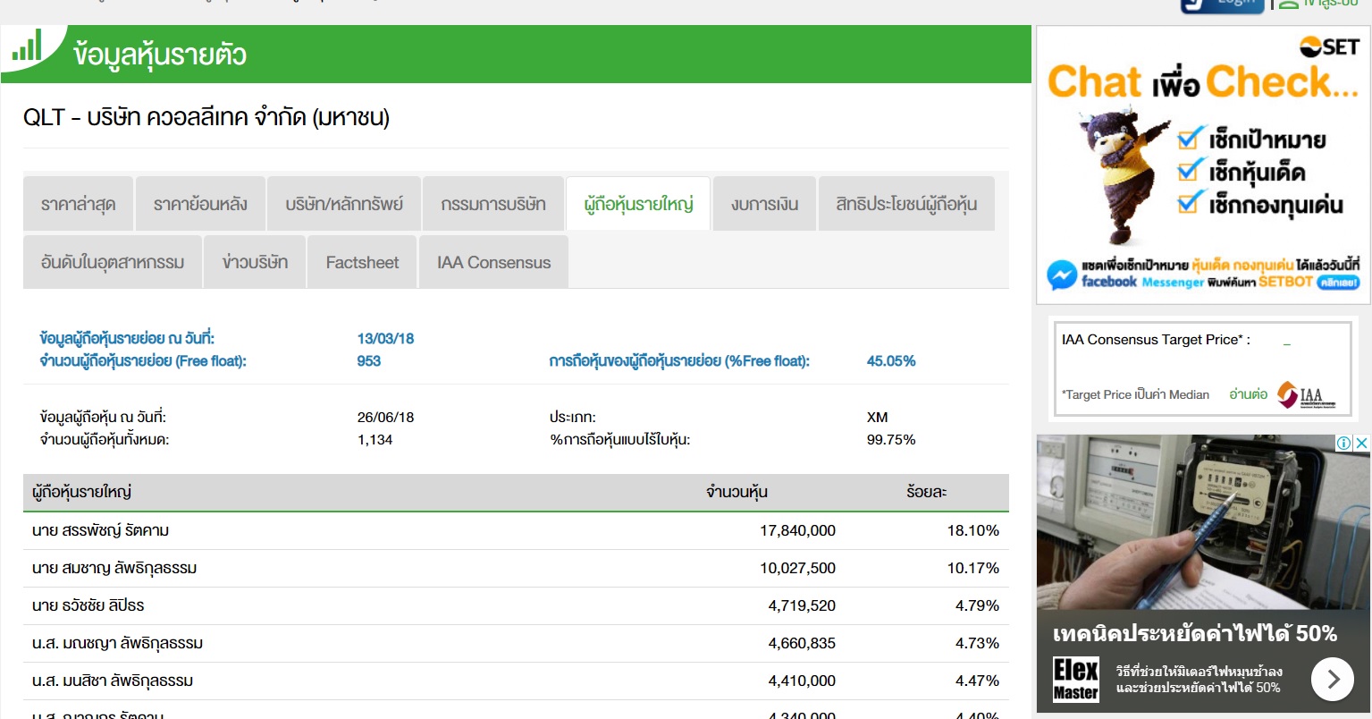
Task: Click the percentage 10.17%
Action: click(x=973, y=568)
